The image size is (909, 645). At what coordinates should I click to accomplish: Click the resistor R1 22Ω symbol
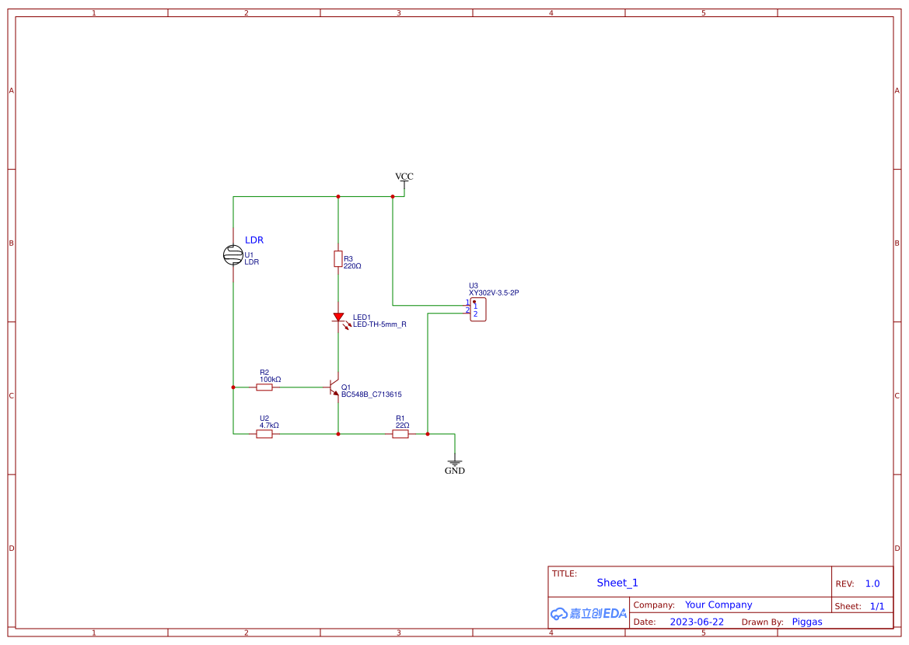pos(400,433)
